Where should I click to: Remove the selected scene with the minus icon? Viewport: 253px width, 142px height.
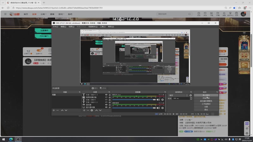(x=58, y=110)
